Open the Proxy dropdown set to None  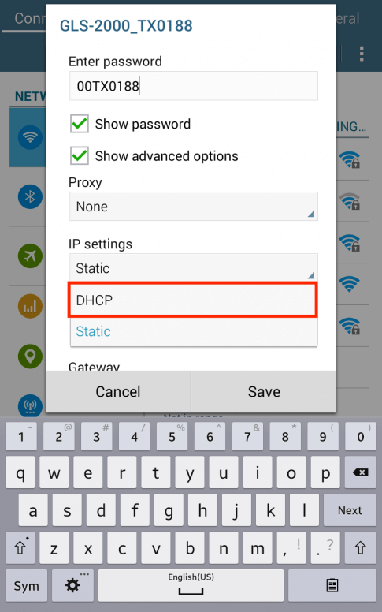pos(193,206)
